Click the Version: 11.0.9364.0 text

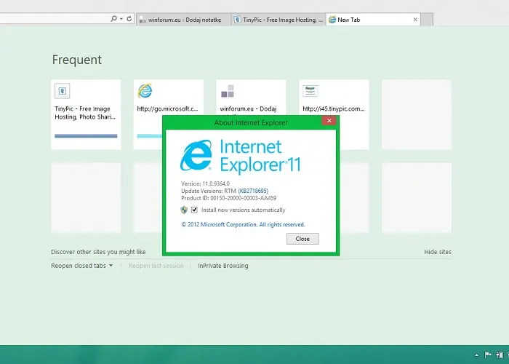[205, 183]
